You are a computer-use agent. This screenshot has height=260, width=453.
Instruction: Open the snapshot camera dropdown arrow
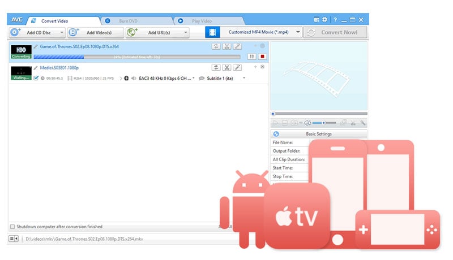pyautogui.click(x=301, y=123)
